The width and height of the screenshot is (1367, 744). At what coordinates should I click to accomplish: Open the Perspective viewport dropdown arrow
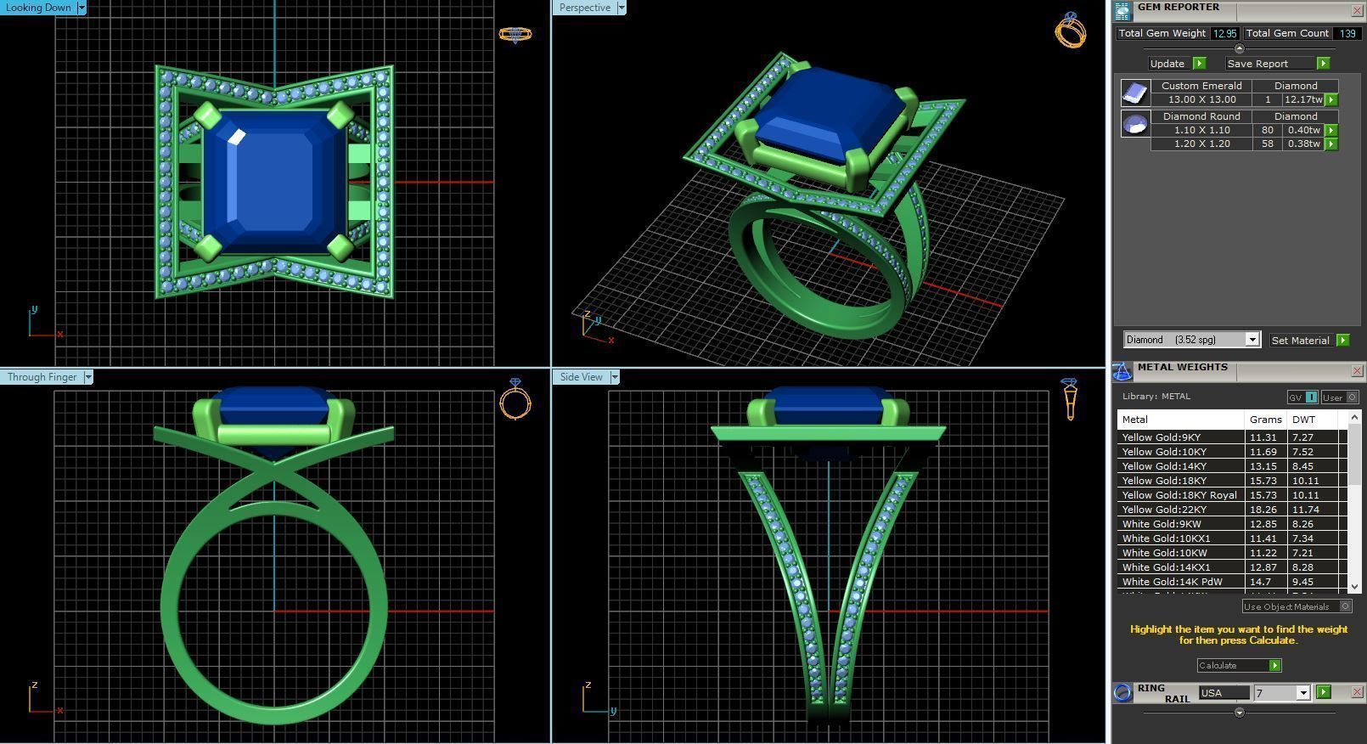[x=621, y=8]
